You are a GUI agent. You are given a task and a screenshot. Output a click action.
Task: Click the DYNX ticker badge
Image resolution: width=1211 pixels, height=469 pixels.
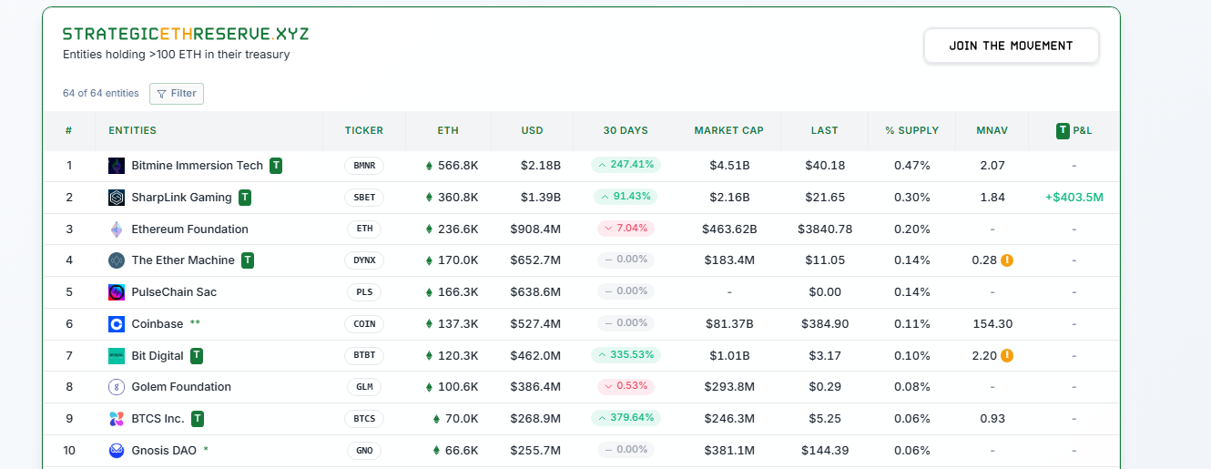364,260
